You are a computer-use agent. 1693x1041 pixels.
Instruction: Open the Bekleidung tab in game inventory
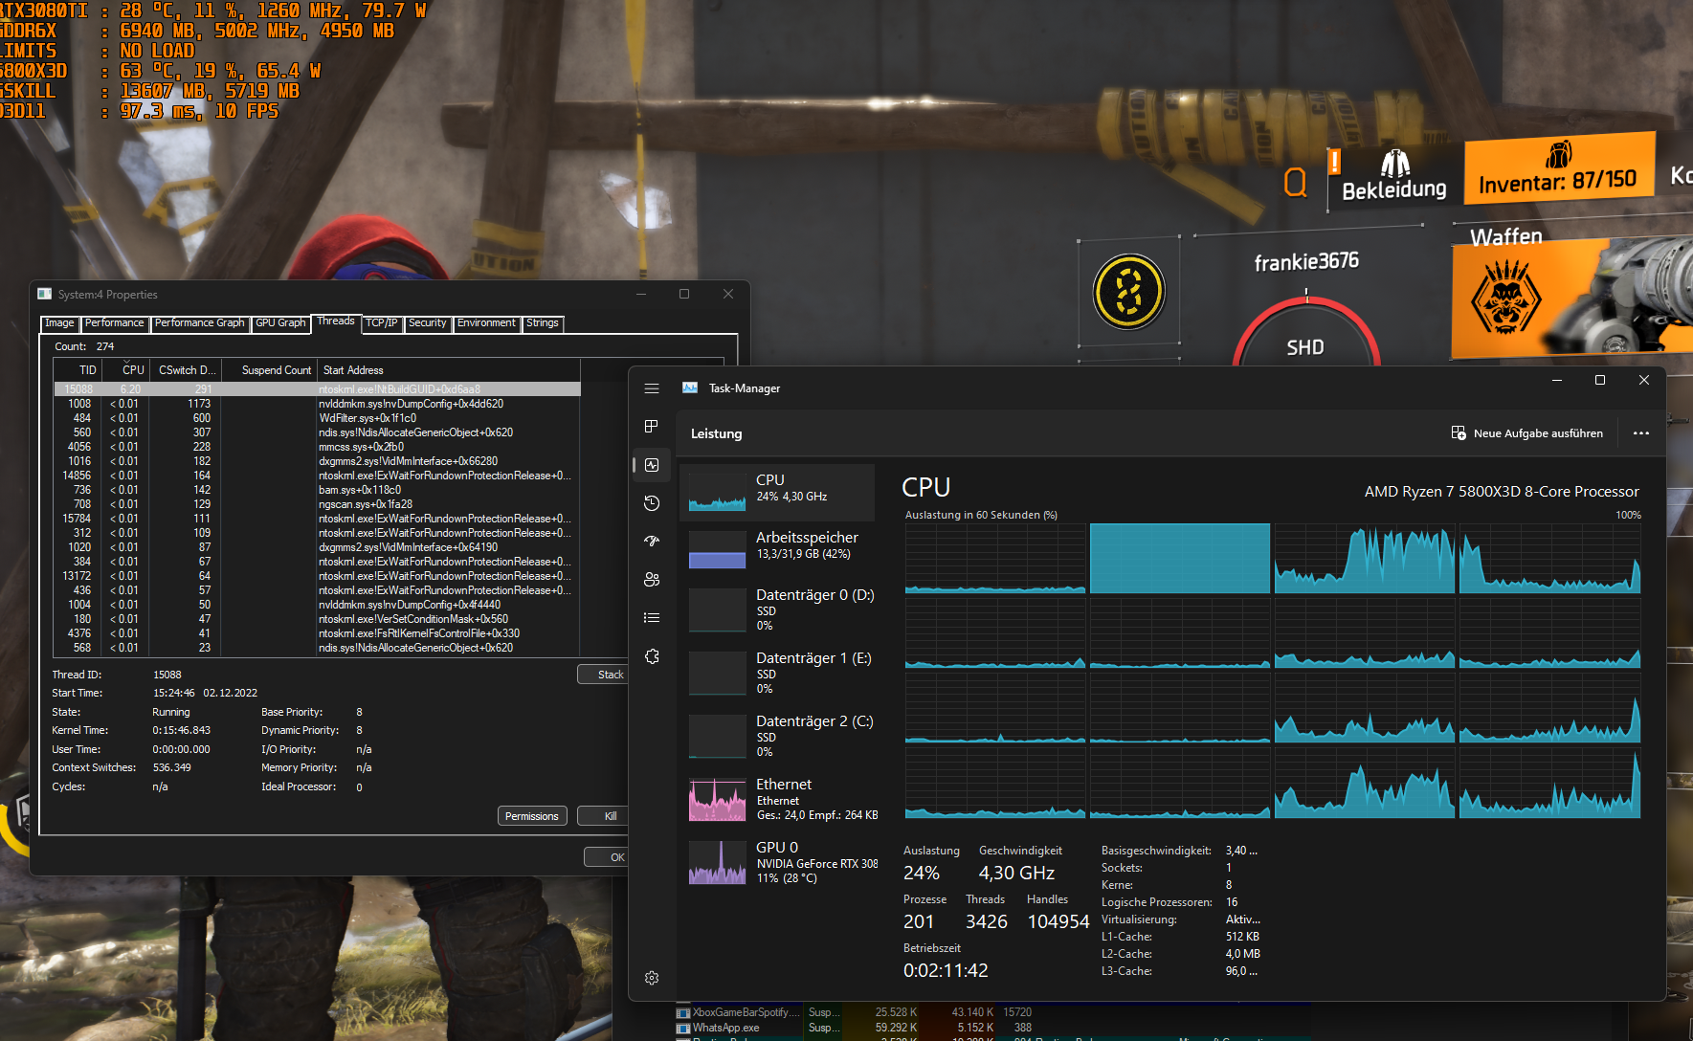click(x=1394, y=178)
